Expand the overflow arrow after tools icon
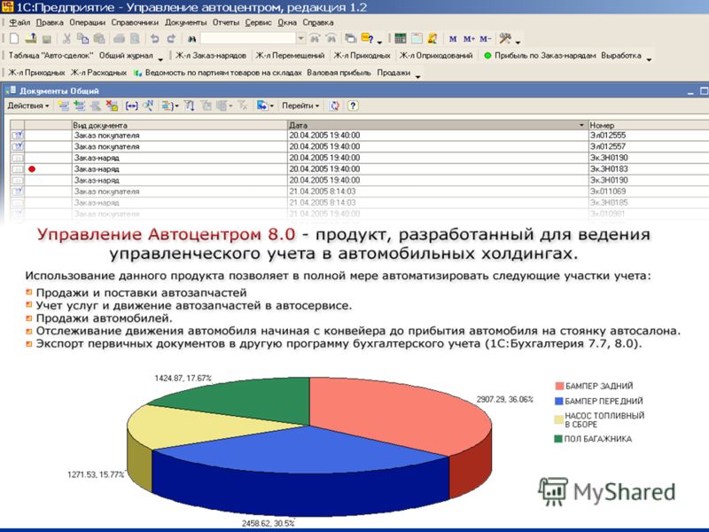The height and width of the screenshot is (532, 709). point(518,42)
